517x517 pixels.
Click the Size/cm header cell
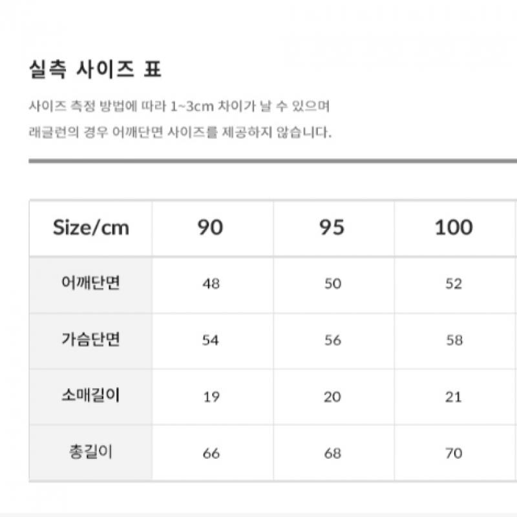point(90,227)
